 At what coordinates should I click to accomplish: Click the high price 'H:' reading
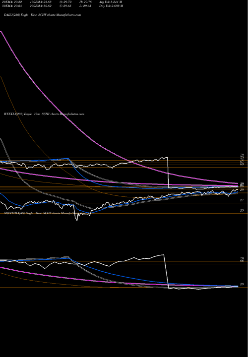point(86,2)
